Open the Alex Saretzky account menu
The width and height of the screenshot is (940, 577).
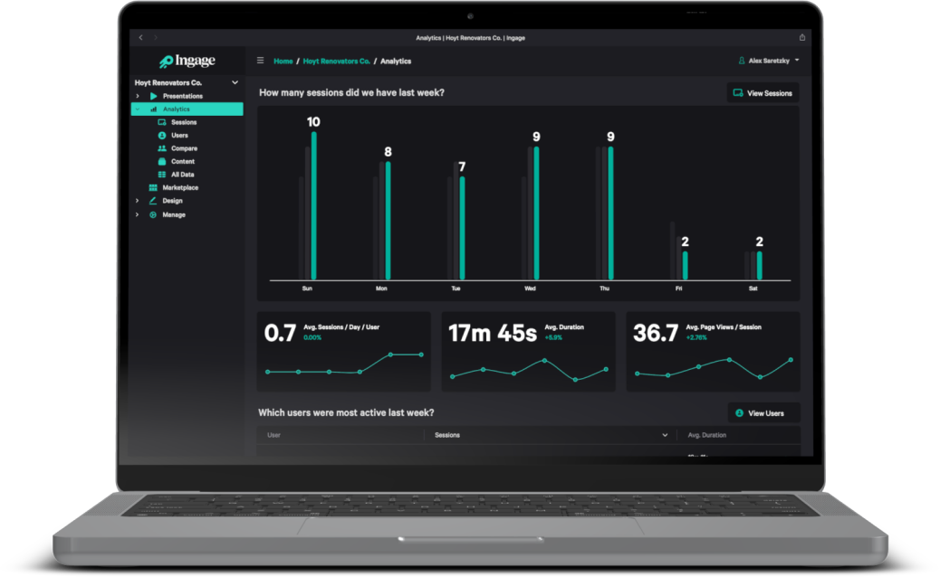tap(769, 61)
